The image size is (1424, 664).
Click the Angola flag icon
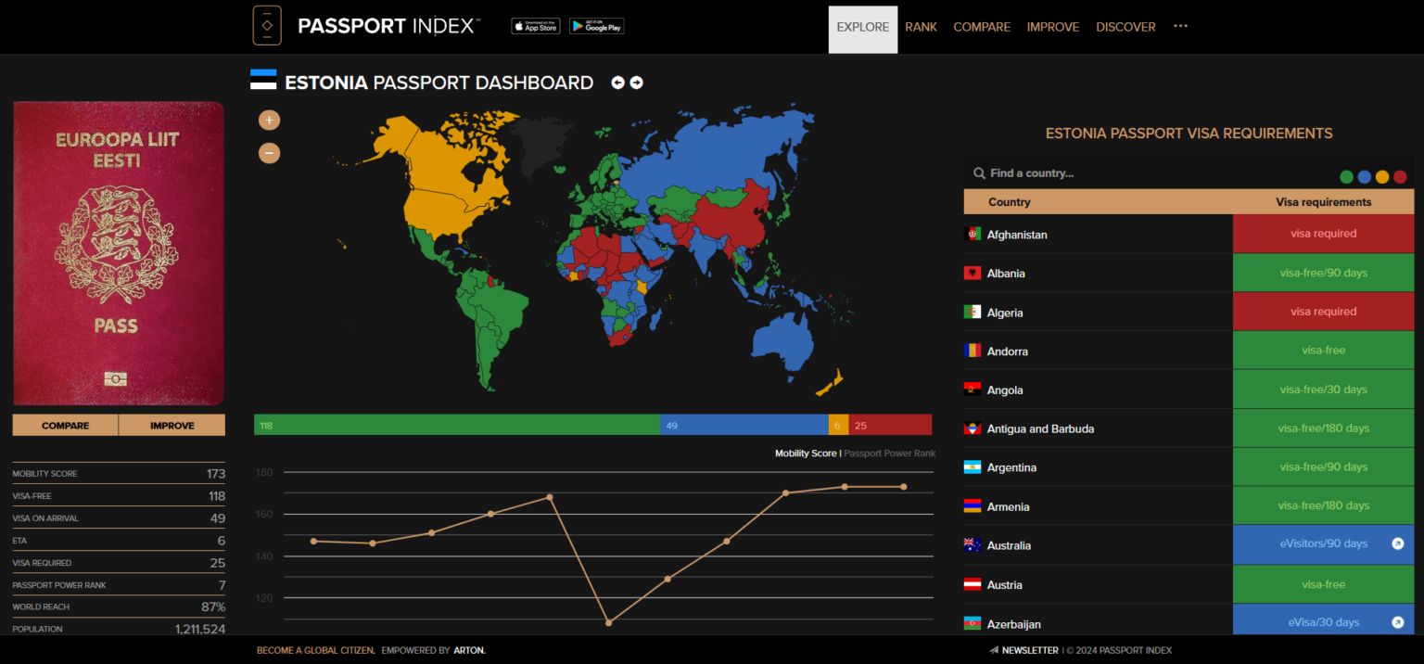coord(973,389)
